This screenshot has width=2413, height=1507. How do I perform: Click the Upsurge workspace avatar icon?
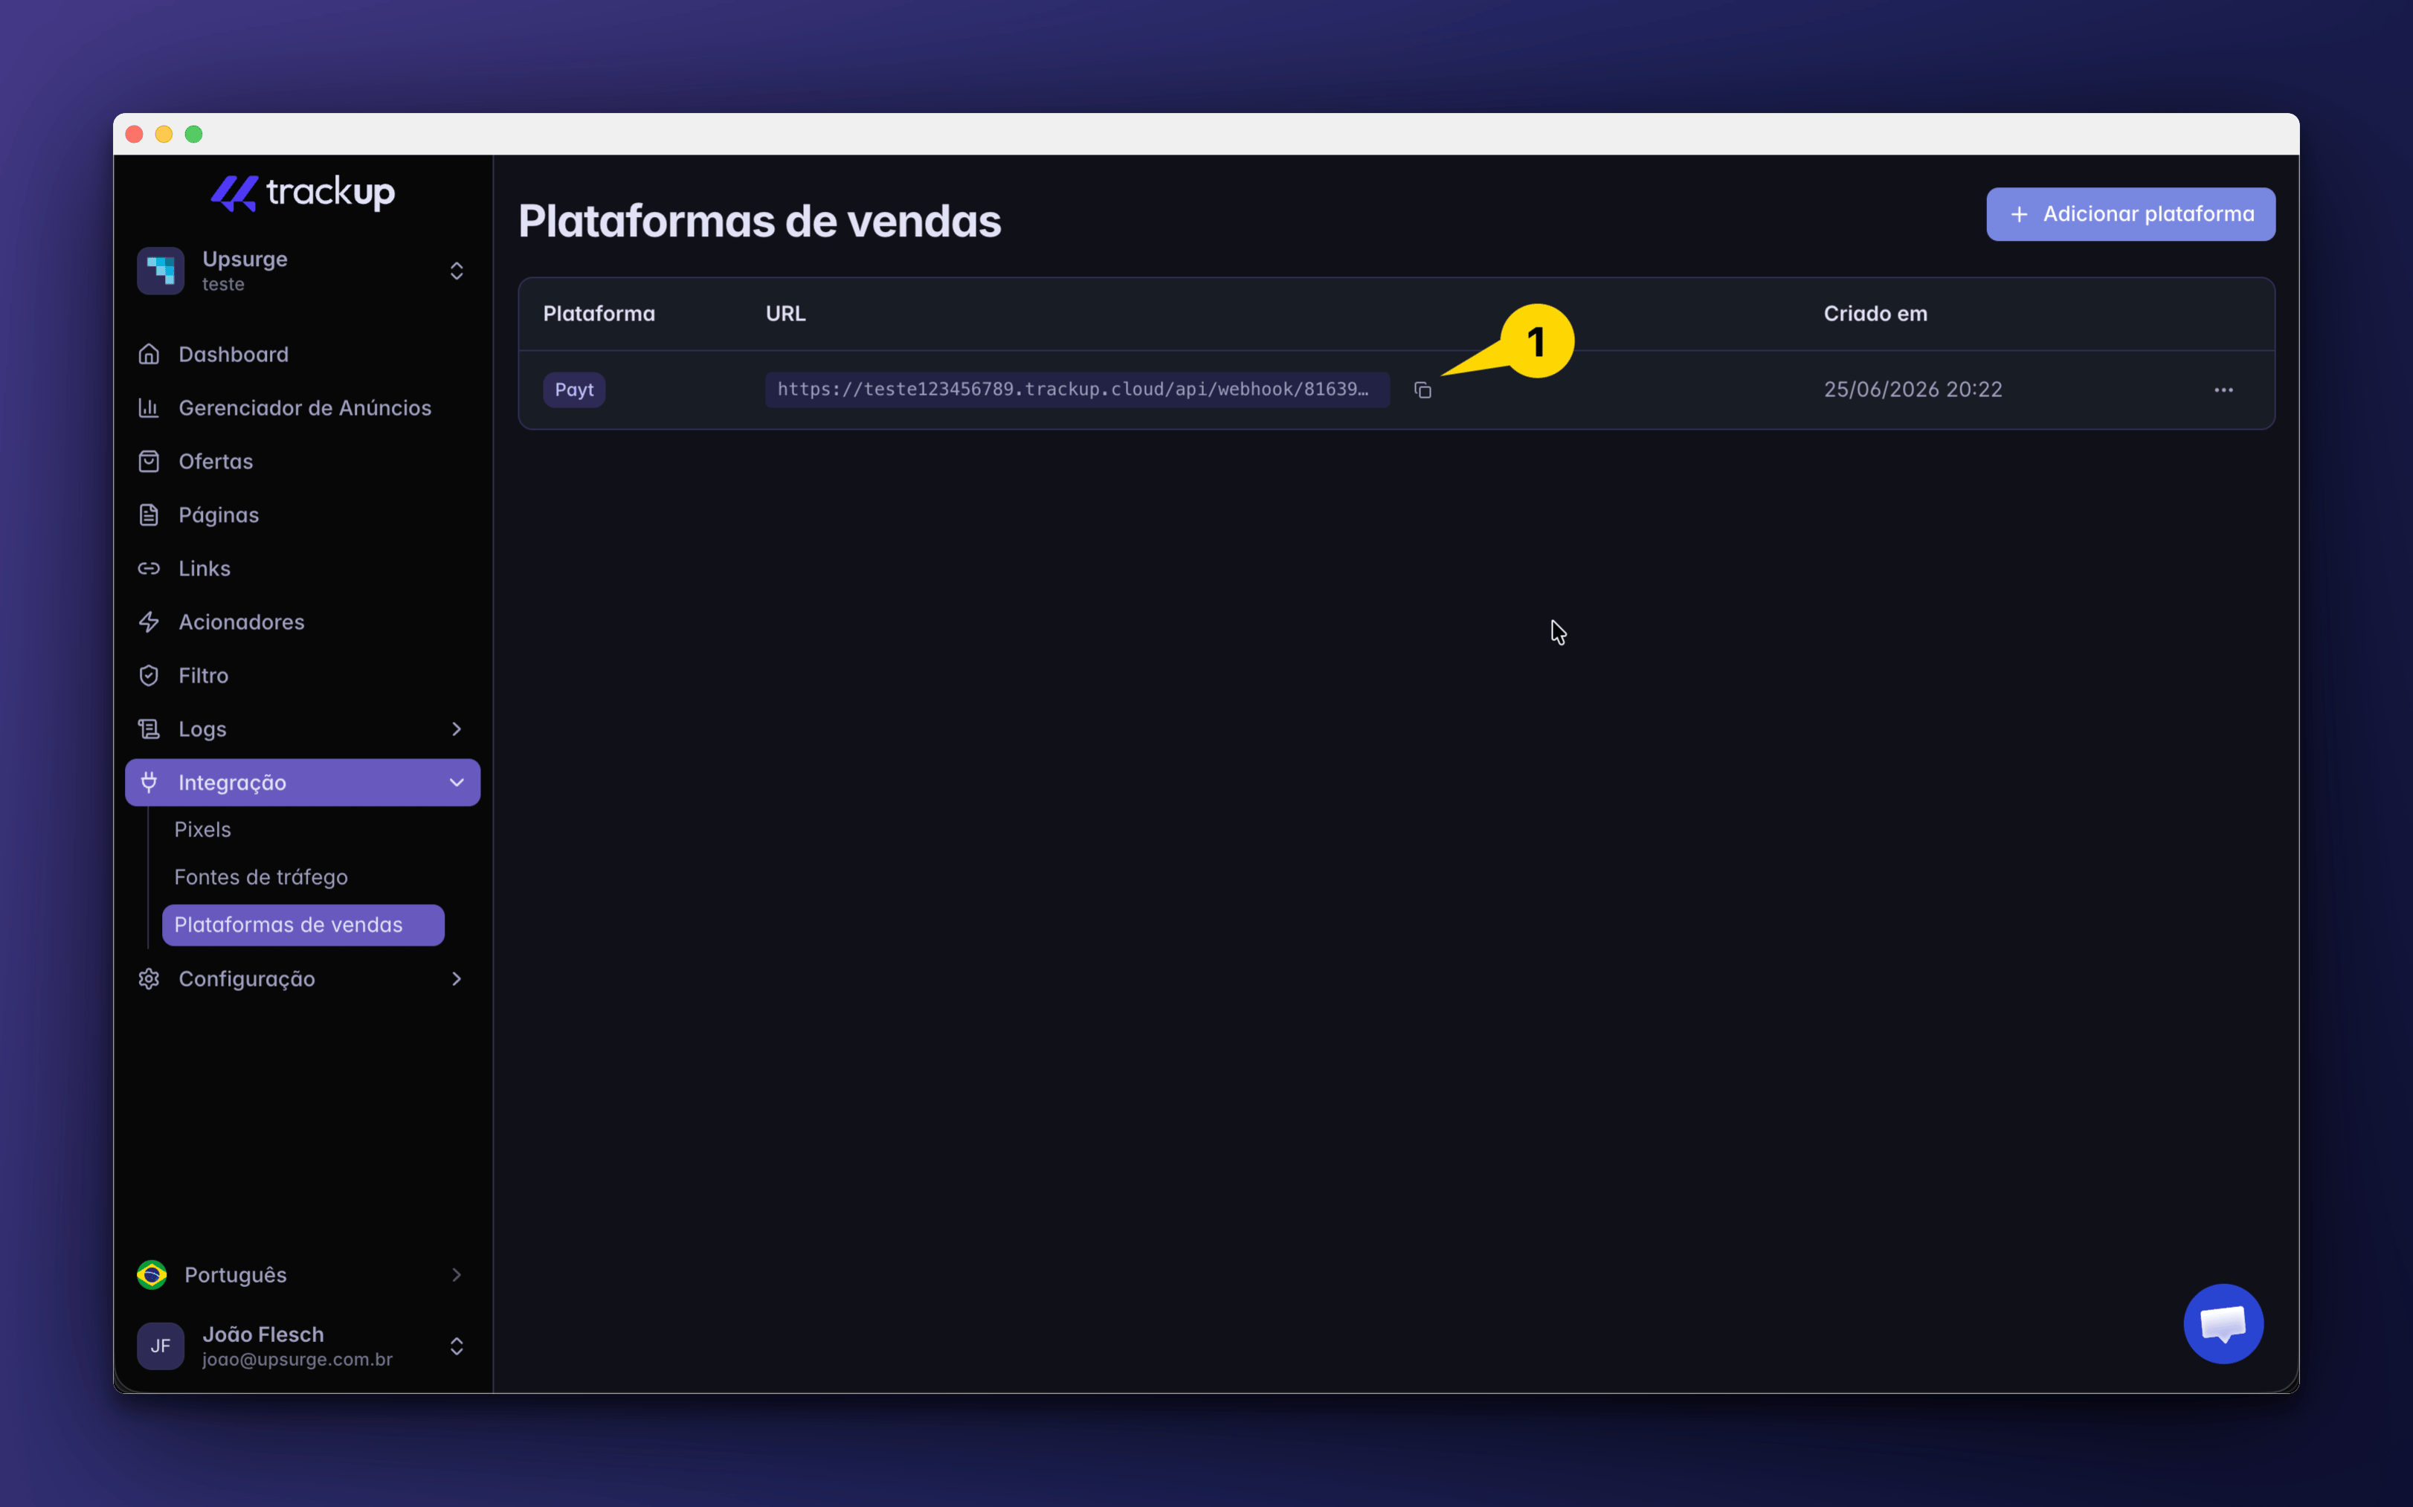point(161,270)
